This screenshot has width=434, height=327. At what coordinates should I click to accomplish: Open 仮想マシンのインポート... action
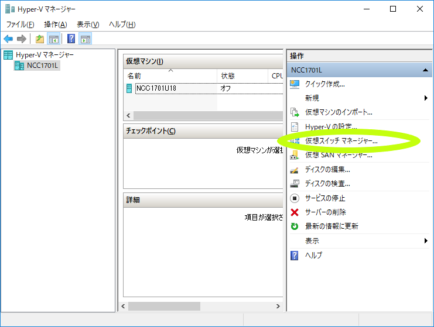[339, 112]
